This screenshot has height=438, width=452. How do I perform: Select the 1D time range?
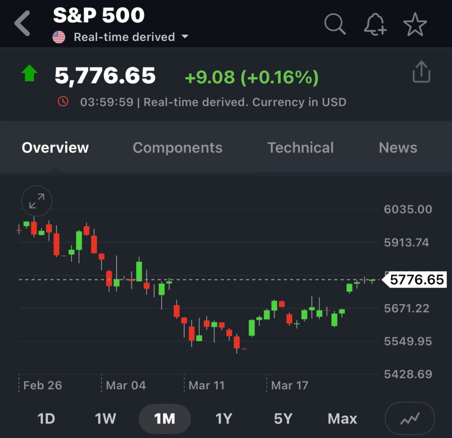(x=46, y=419)
